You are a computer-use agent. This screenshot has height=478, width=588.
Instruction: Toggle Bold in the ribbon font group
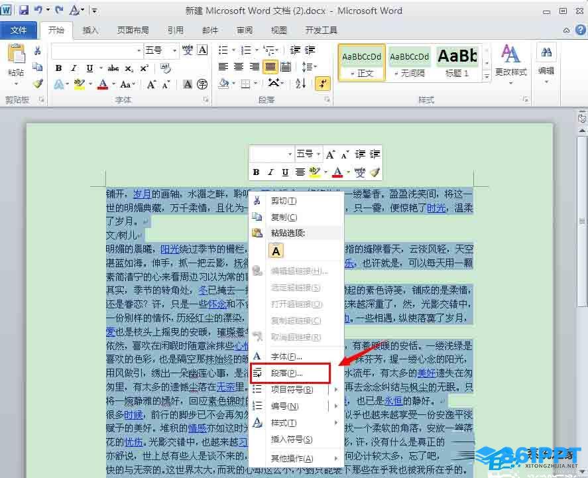(58, 68)
